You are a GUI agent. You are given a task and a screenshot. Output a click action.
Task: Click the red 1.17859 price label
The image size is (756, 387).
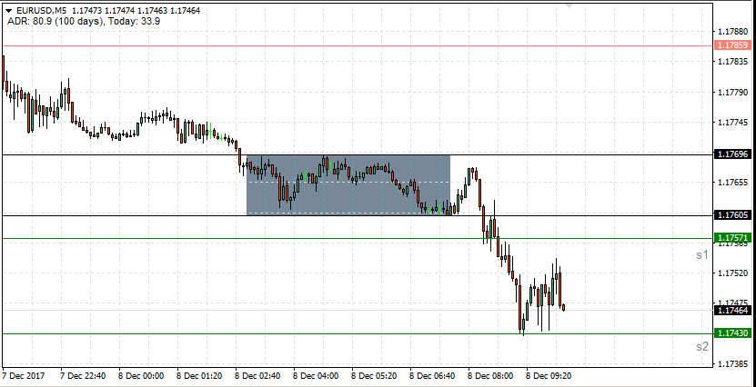732,45
